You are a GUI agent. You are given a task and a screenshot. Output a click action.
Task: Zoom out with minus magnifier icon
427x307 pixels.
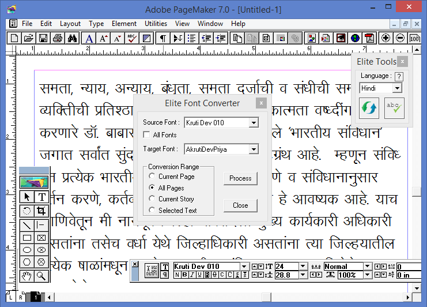(400, 39)
